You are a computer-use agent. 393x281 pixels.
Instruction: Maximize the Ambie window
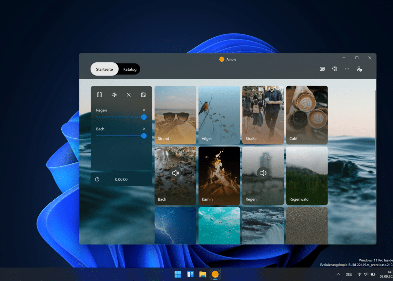point(357,58)
